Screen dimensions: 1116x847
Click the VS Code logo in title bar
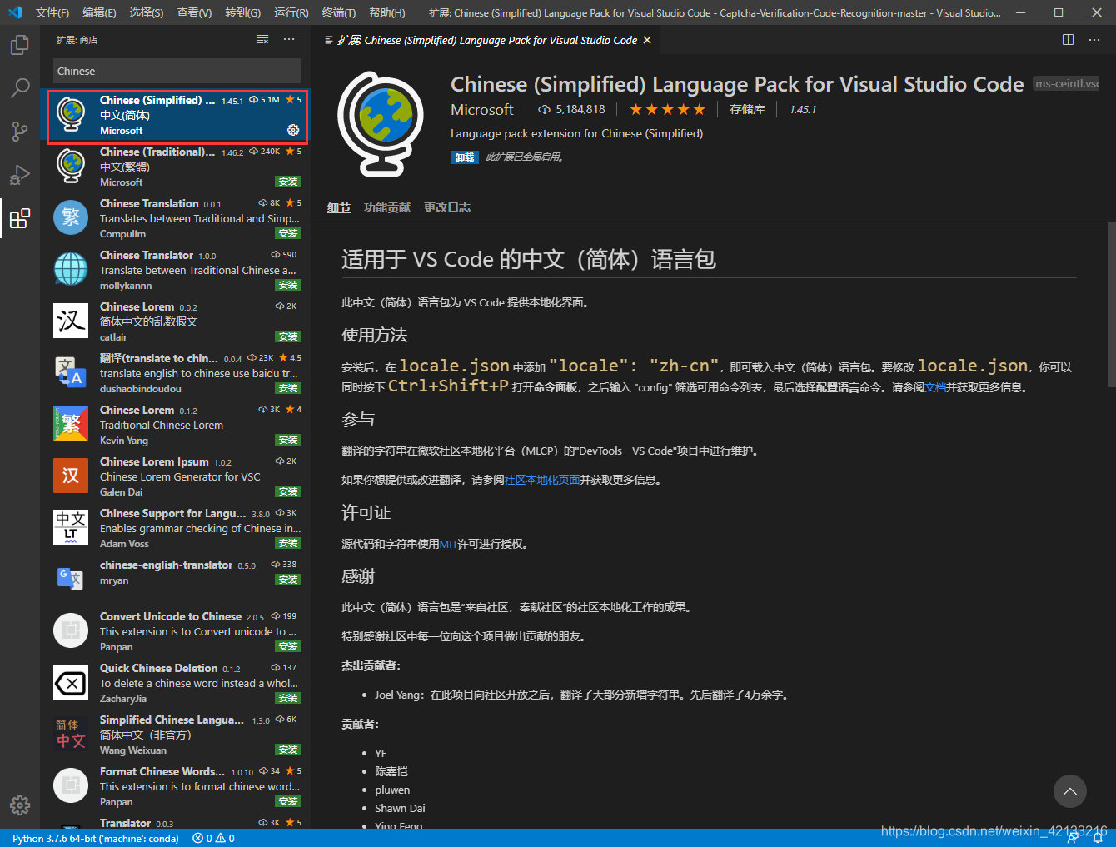coord(15,12)
